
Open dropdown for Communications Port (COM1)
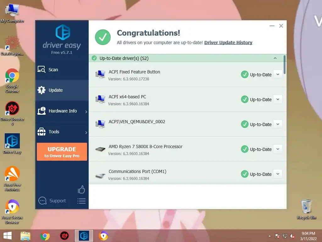point(278,174)
